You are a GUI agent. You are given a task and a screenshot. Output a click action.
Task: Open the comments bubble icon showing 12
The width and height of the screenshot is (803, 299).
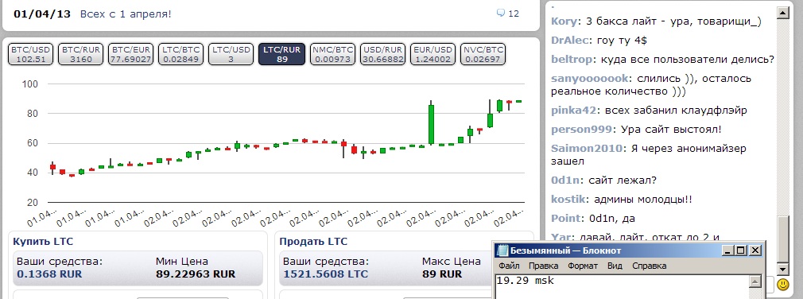[501, 14]
